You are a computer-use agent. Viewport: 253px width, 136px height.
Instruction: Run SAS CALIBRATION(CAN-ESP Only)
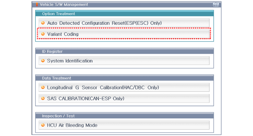point(124,98)
